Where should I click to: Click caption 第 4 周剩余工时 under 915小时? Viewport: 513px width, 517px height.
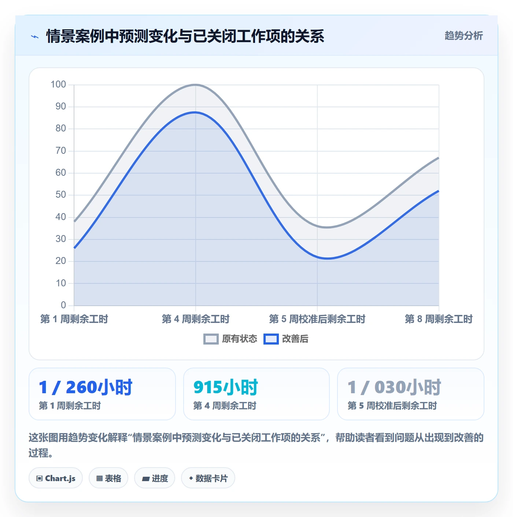coord(225,406)
